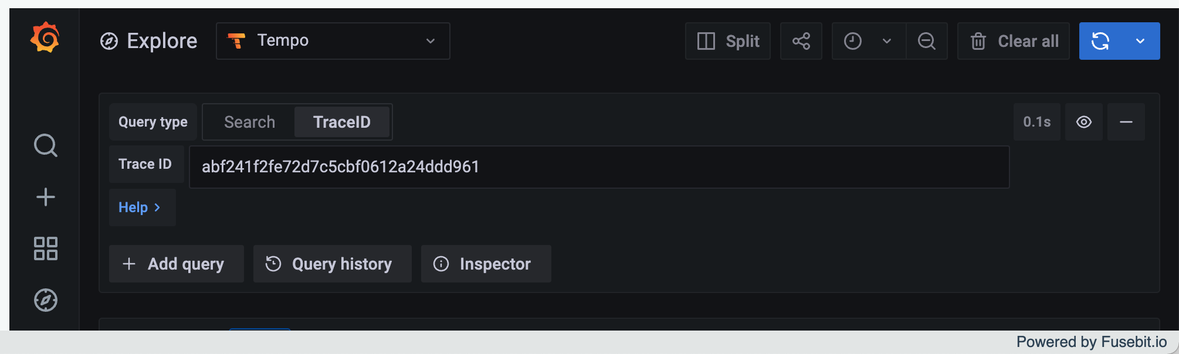Expand the time range dropdown chevron
Viewport: 1179px width, 354px height.
(x=886, y=41)
